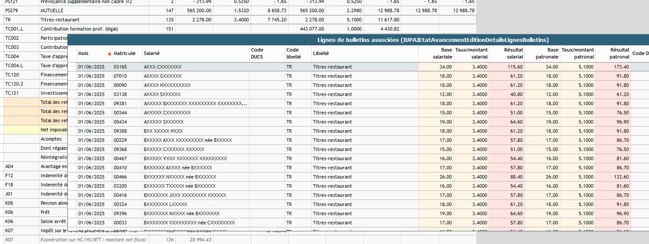The image size is (649, 244).
Task: Select the row for matricule 00416
Action: coord(358,195)
